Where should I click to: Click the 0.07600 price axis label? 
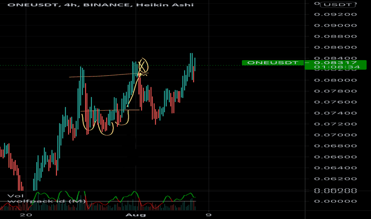336,102
